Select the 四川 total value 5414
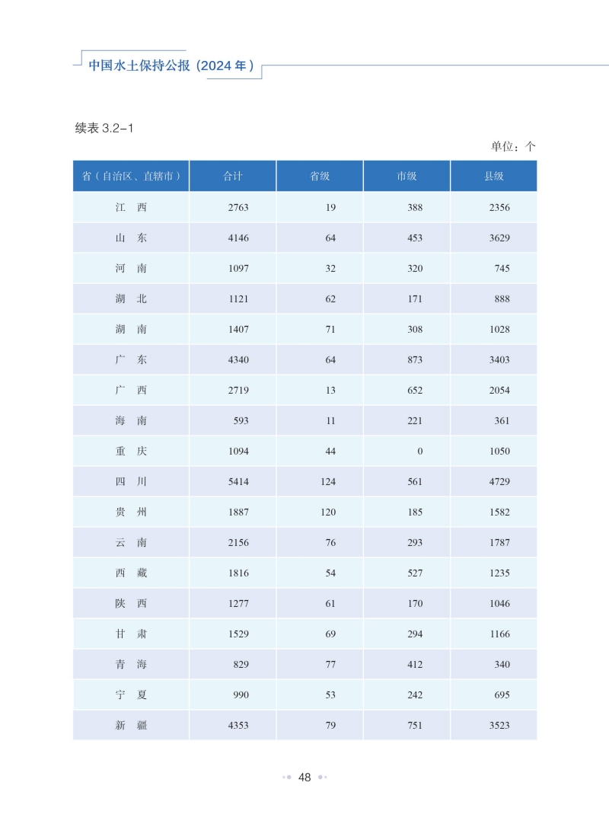The height and width of the screenshot is (827, 609). point(238,481)
